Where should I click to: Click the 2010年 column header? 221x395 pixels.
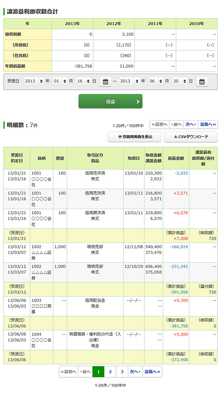[x=197, y=24]
